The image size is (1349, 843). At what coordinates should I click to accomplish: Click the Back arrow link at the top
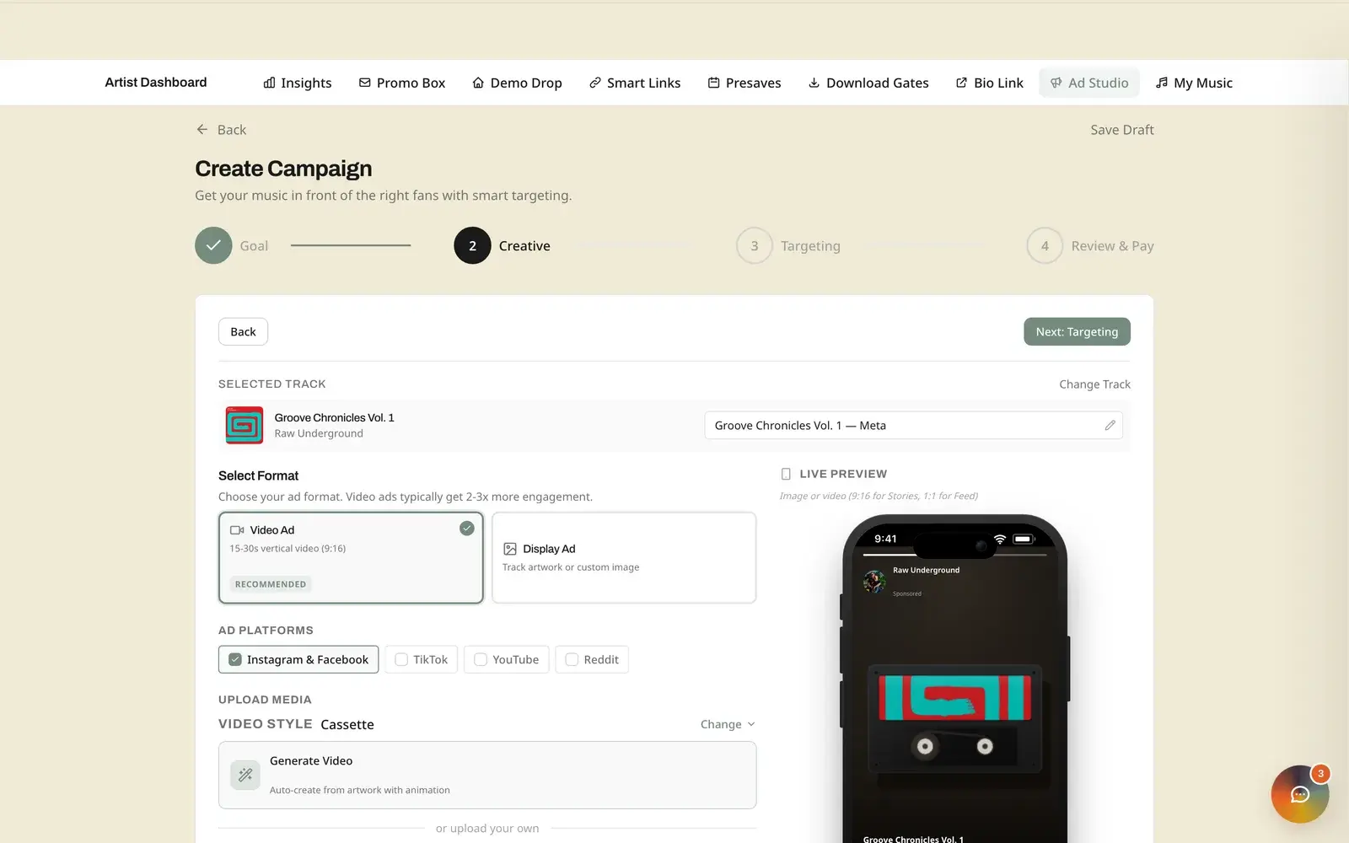pos(221,130)
